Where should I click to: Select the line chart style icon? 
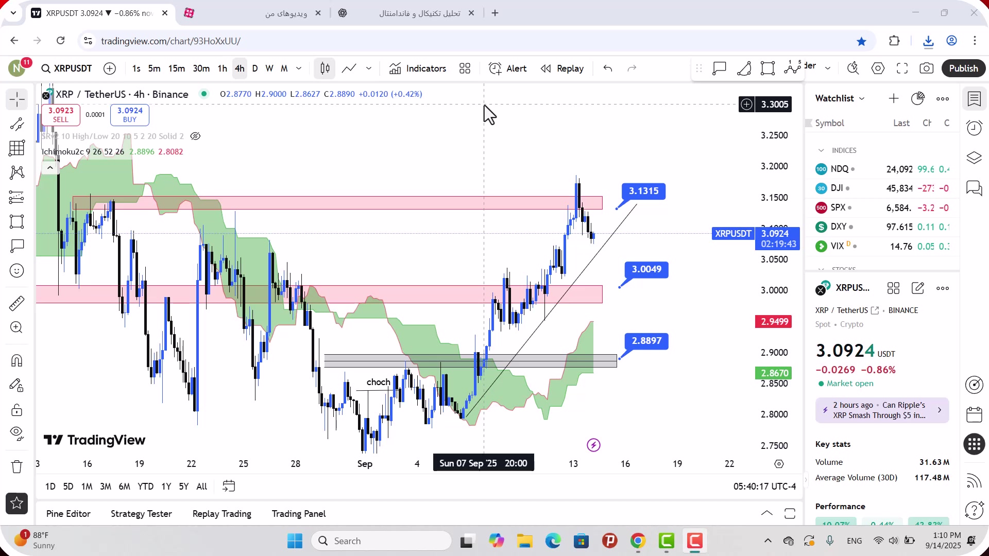(349, 68)
